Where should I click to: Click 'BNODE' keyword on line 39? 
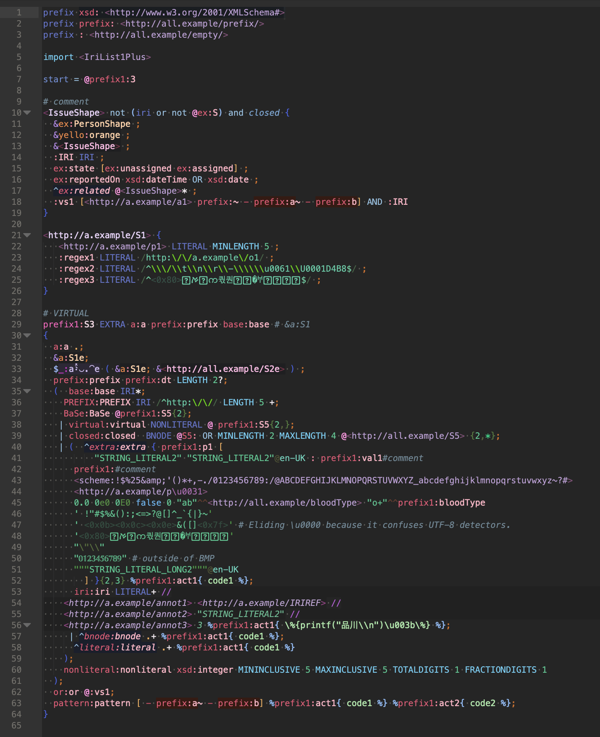point(159,436)
